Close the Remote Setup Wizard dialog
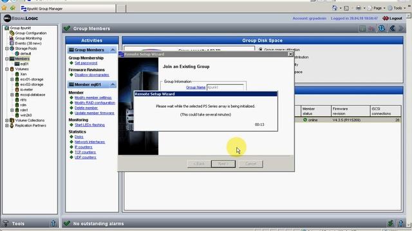This screenshot has height=231, width=412. 290,54
